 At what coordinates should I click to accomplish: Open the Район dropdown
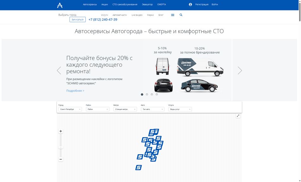pos(97,109)
